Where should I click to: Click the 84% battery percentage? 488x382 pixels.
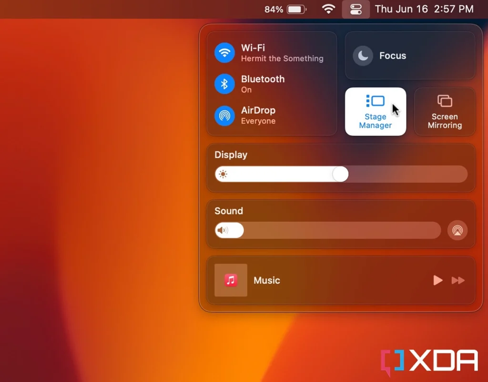click(274, 10)
